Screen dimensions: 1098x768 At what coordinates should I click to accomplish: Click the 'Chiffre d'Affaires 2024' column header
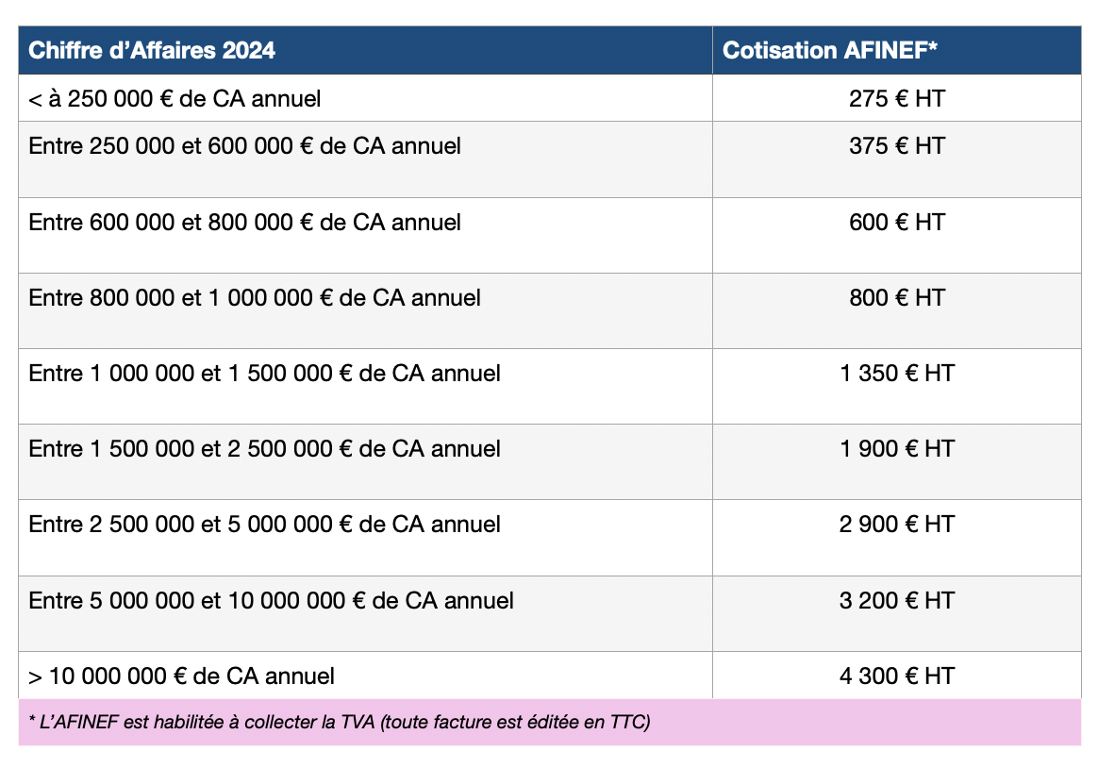(x=153, y=51)
